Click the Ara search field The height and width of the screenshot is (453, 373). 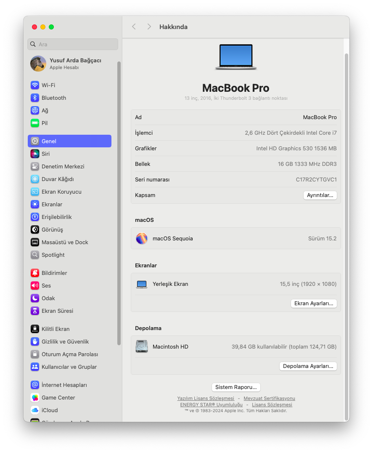pyautogui.click(x=73, y=44)
